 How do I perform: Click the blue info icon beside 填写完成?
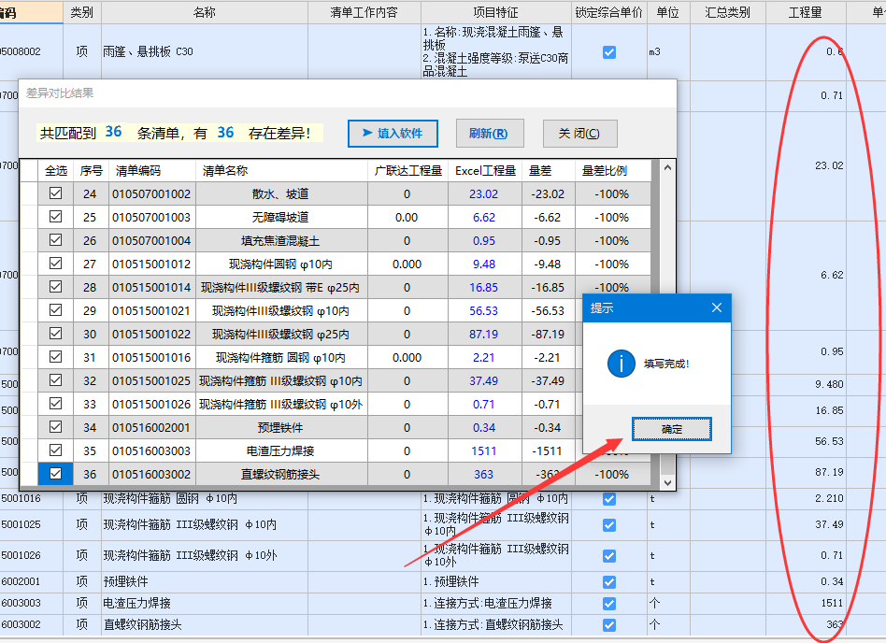621,364
